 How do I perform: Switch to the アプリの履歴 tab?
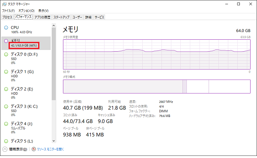42,17
